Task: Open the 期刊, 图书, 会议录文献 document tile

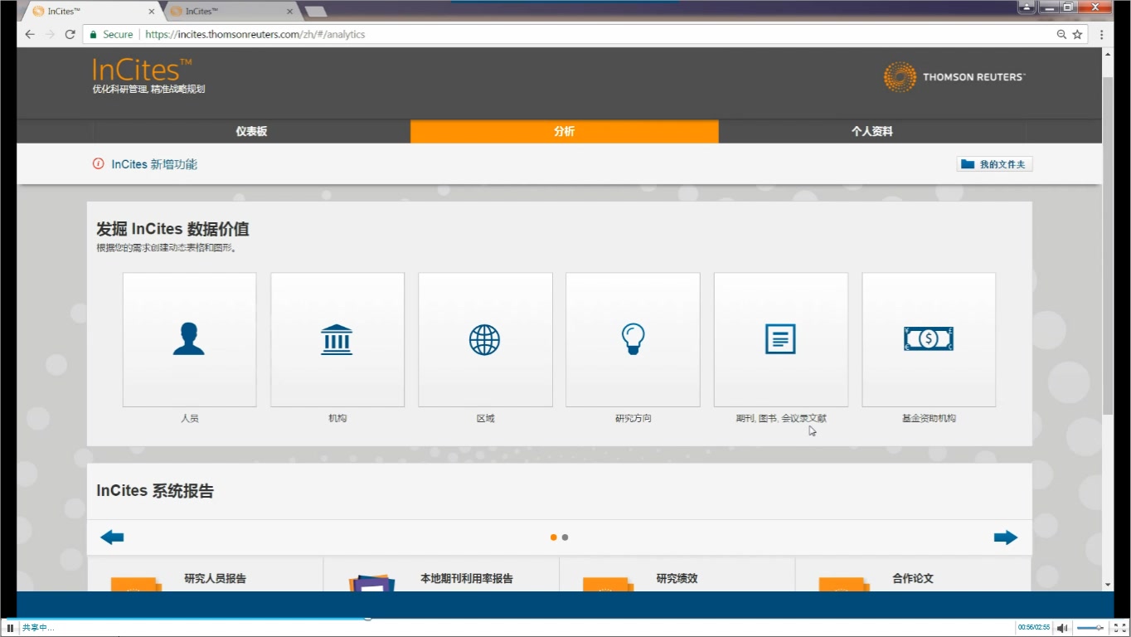Action: pyautogui.click(x=780, y=339)
